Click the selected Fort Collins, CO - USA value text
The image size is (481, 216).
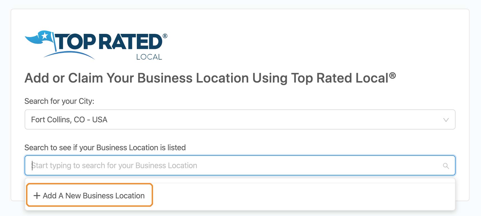click(x=69, y=119)
